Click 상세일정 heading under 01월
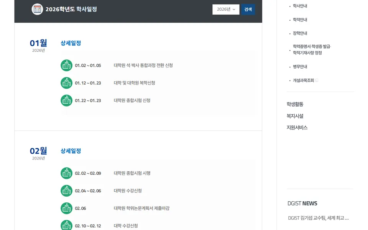The width and height of the screenshot is (368, 230). [x=71, y=43]
